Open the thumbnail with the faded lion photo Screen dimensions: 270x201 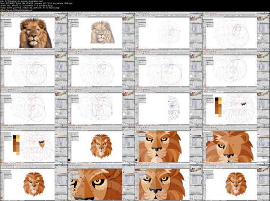(x=101, y=30)
